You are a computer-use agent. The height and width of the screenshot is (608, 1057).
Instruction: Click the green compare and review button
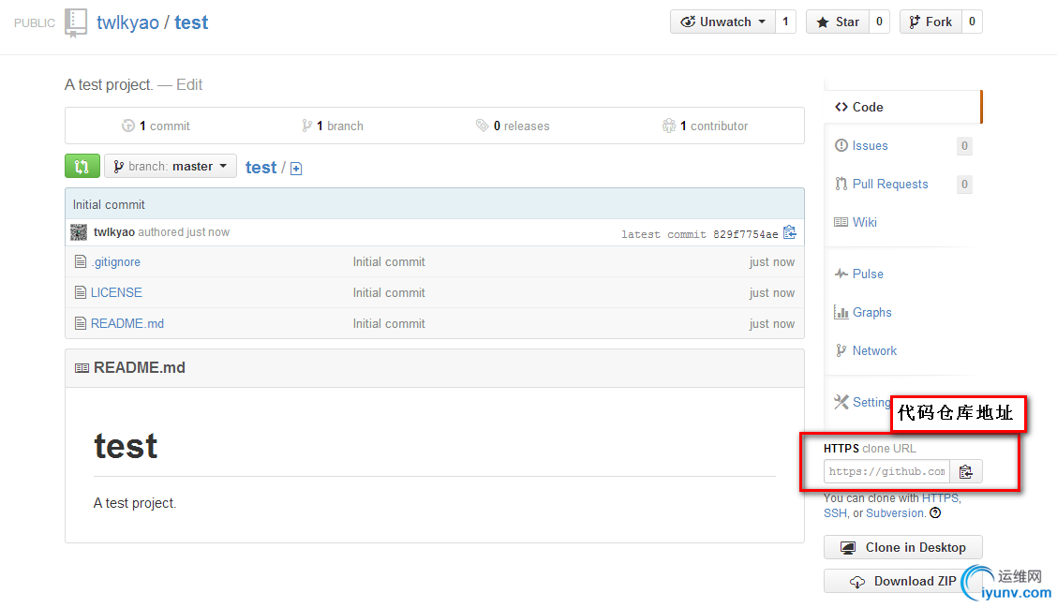click(82, 166)
